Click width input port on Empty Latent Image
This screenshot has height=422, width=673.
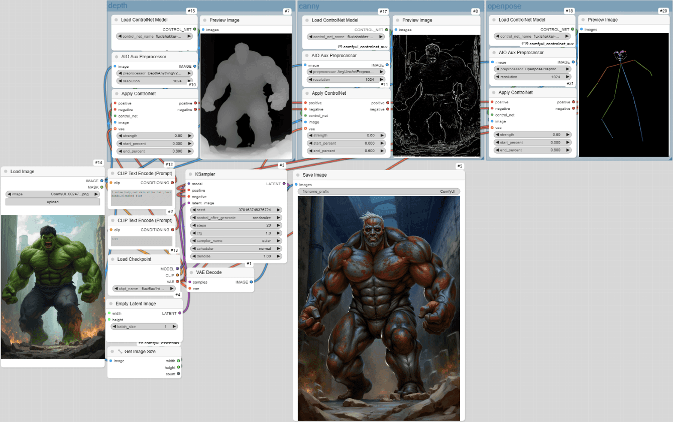pos(108,313)
